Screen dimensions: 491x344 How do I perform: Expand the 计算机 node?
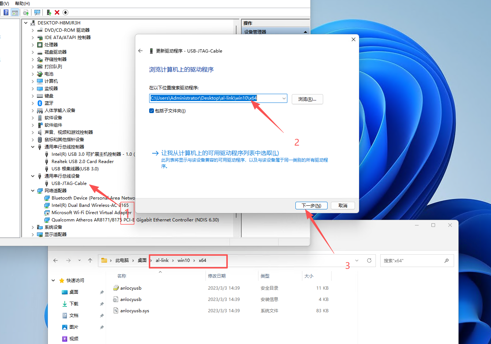coord(33,81)
